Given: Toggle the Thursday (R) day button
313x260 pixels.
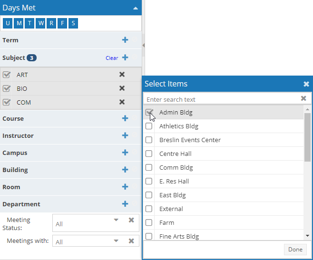Looking at the screenshot, I should click(x=51, y=23).
